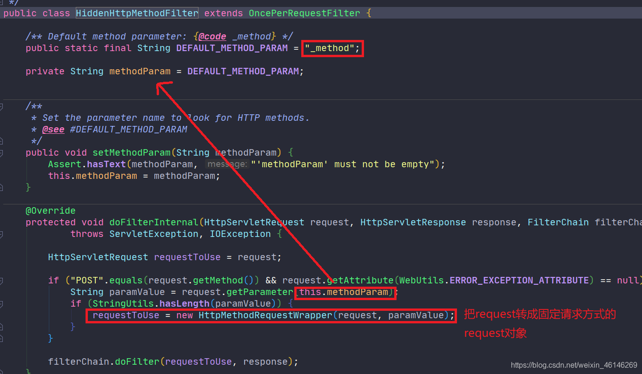This screenshot has width=642, height=374.
Task: Click the OncePerRequestFilter superclass name
Action: [x=304, y=13]
